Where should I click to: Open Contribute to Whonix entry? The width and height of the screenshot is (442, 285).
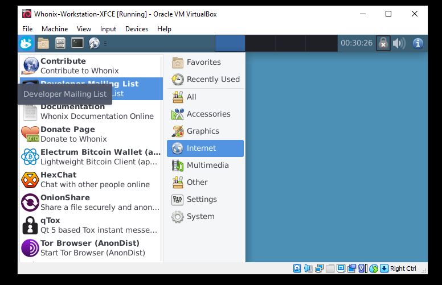91,66
